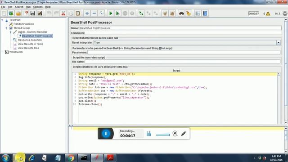Viewport: 288px width, 162px height.
Task: Adjust the recorder volume slider
Action: click(163, 135)
